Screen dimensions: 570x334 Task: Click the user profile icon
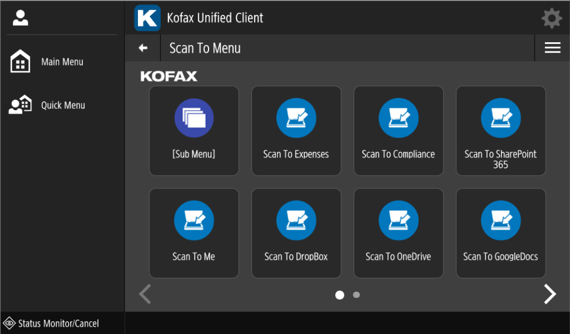click(20, 18)
